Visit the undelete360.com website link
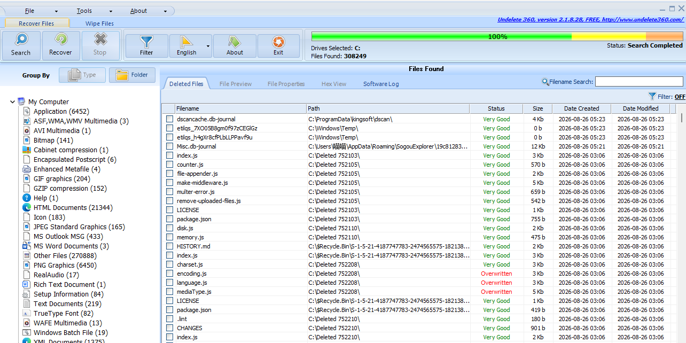 point(590,20)
